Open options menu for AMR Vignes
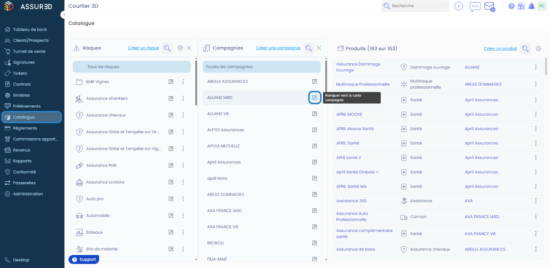The height and width of the screenshot is (268, 550). point(183,82)
